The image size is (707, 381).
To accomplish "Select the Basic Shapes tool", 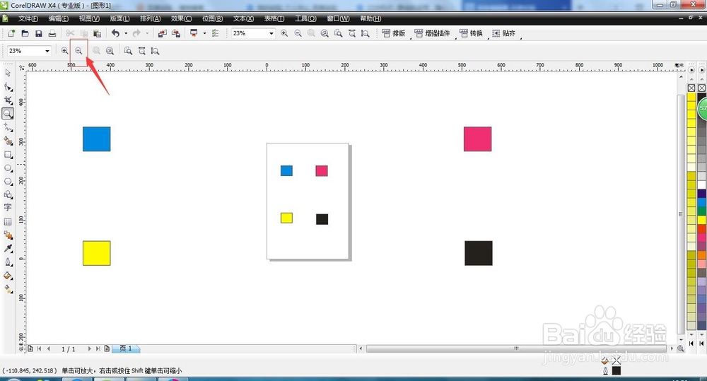I will (x=8, y=195).
